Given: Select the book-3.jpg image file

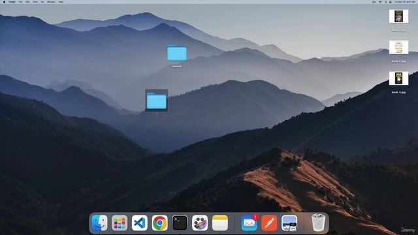Looking at the screenshot, I should 398,78.
